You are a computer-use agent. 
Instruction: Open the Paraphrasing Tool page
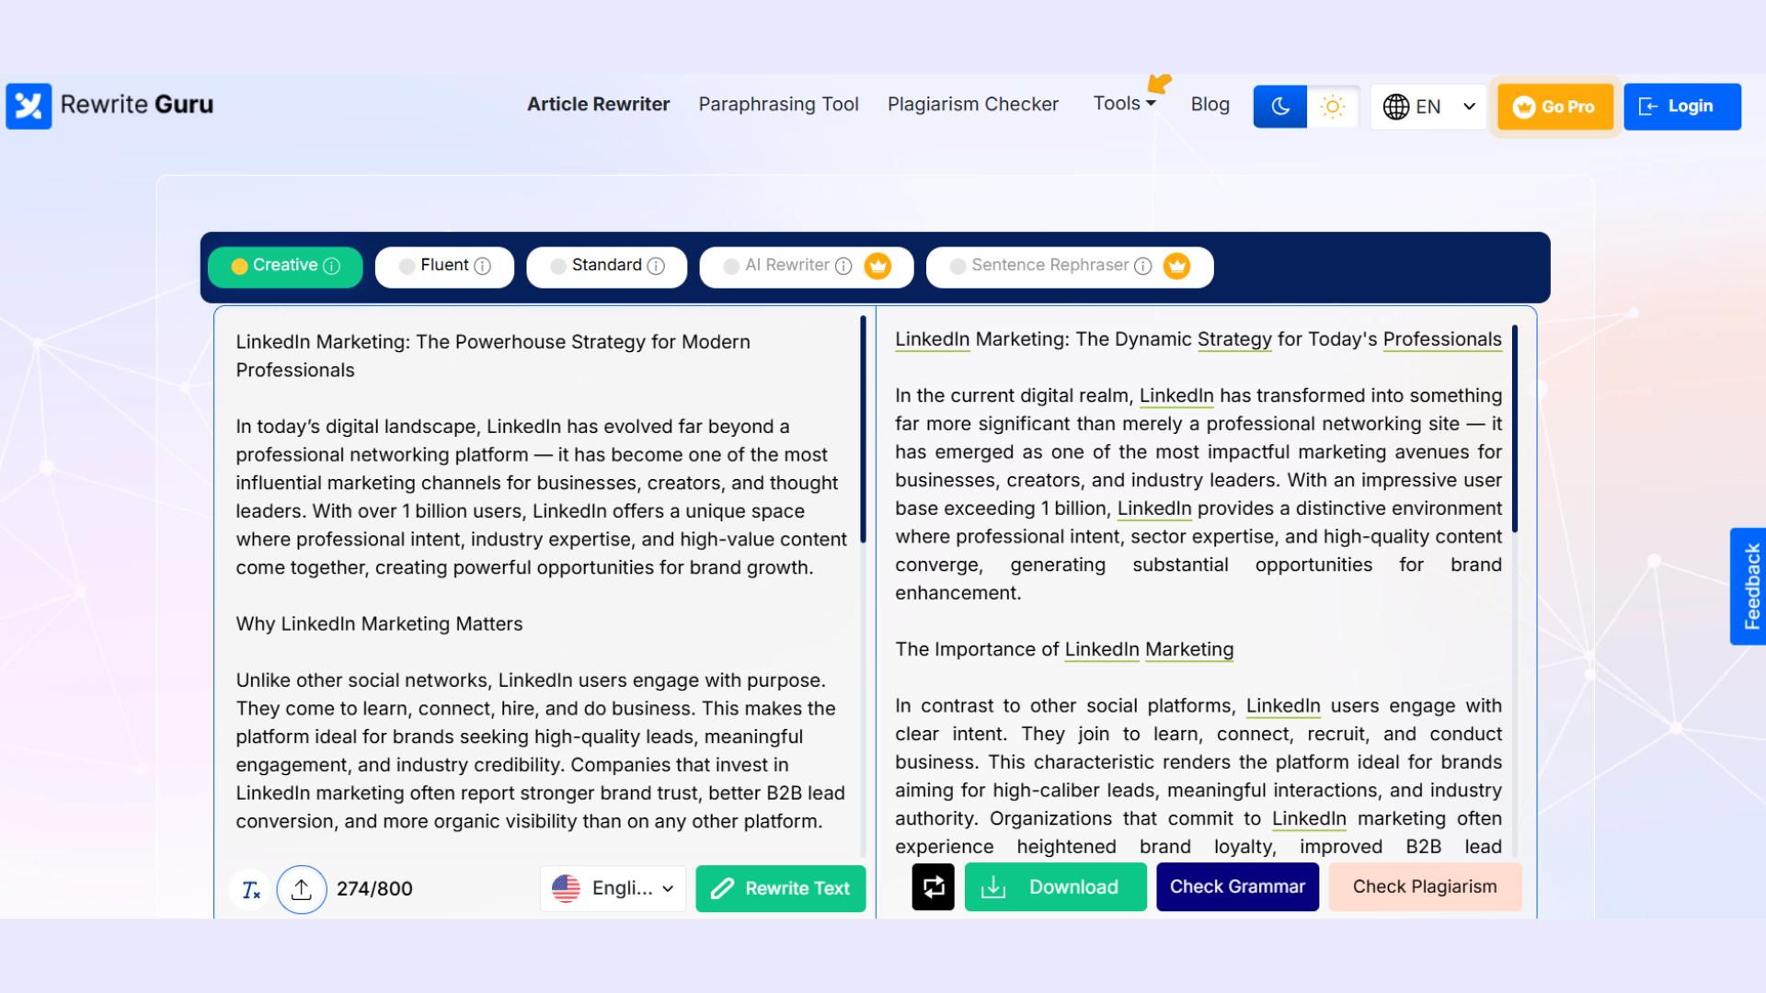[x=778, y=105]
